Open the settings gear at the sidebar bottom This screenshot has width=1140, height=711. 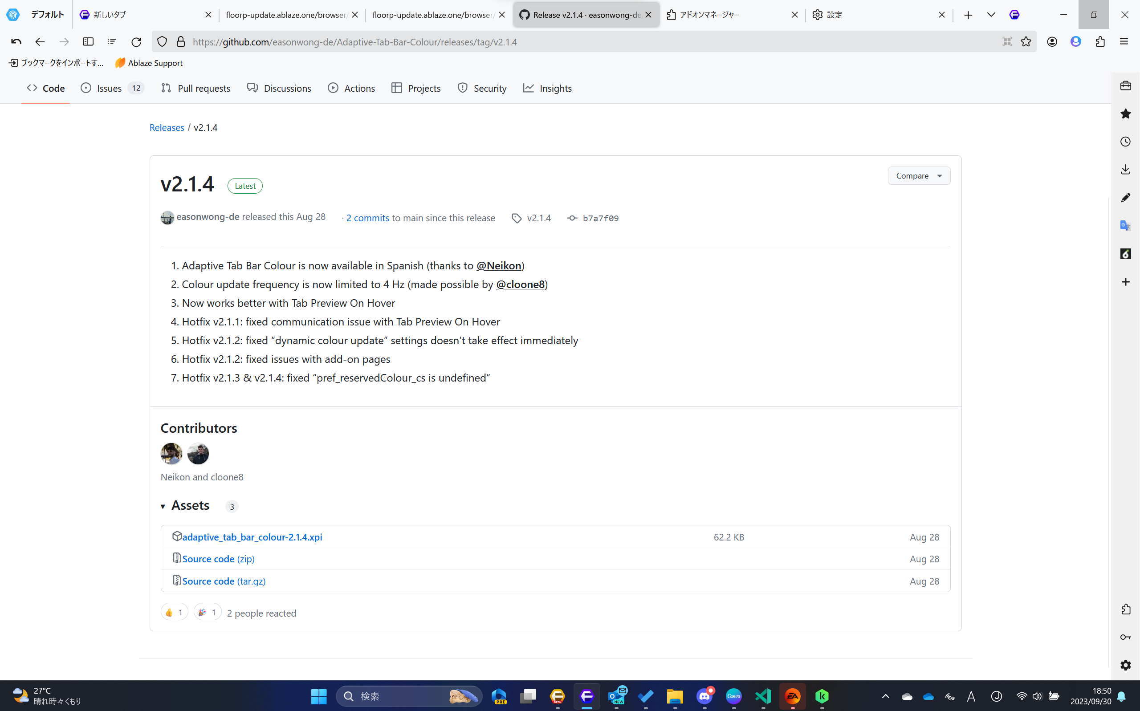pyautogui.click(x=1125, y=665)
